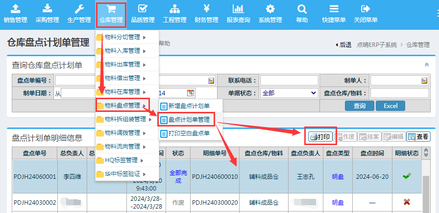Collapse the 查询仓库盘点计划单 query panel
Screen dimensions: 439x213
(426, 65)
